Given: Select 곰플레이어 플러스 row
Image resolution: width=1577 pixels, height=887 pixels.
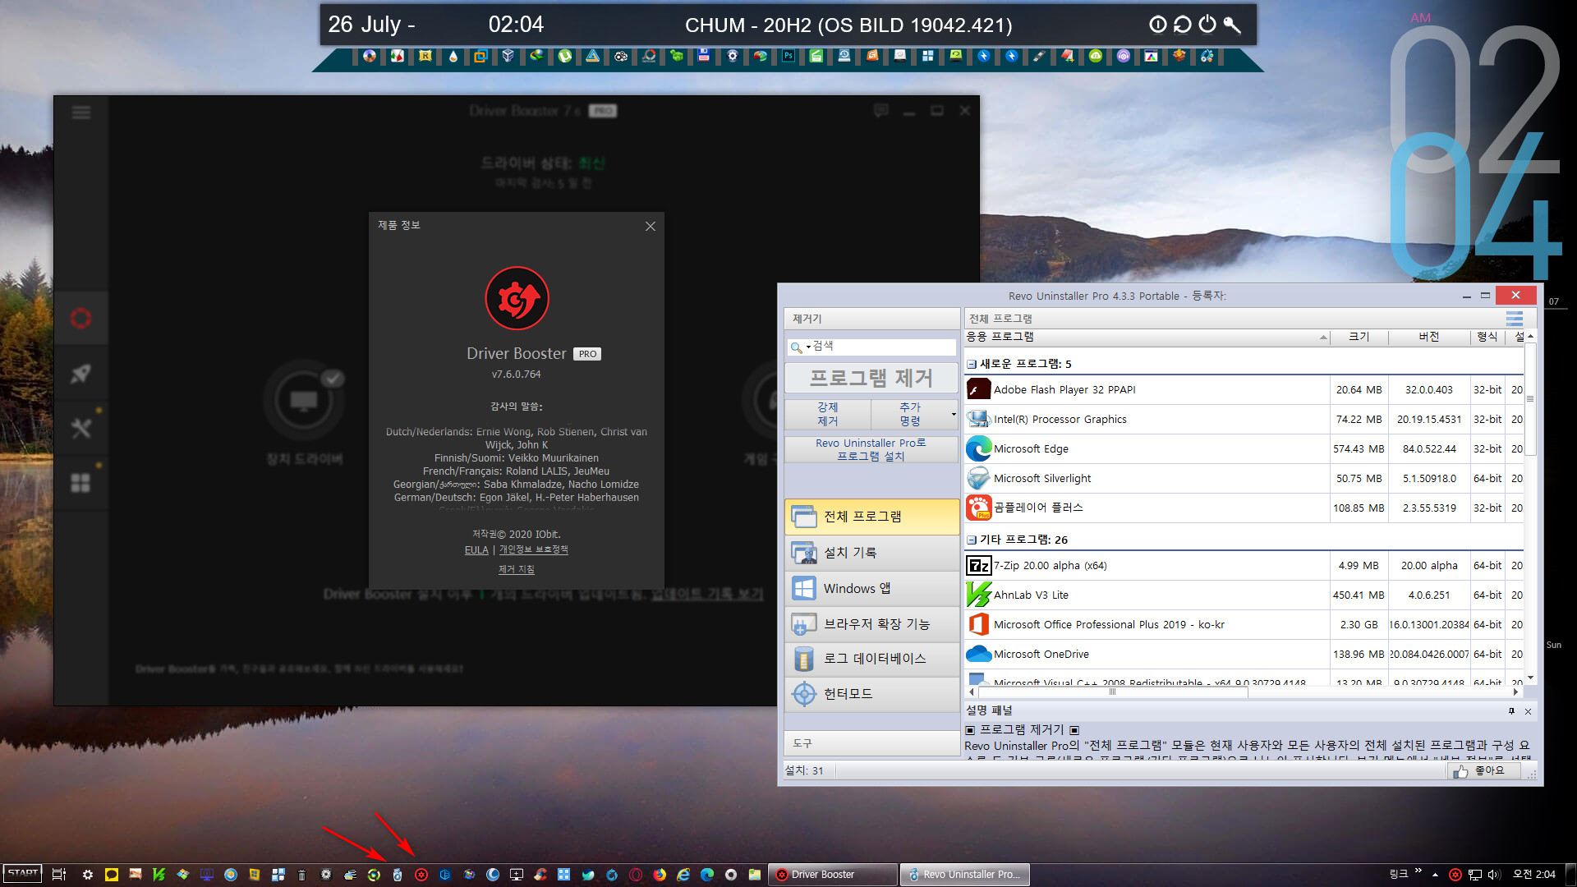Looking at the screenshot, I should [x=1244, y=508].
